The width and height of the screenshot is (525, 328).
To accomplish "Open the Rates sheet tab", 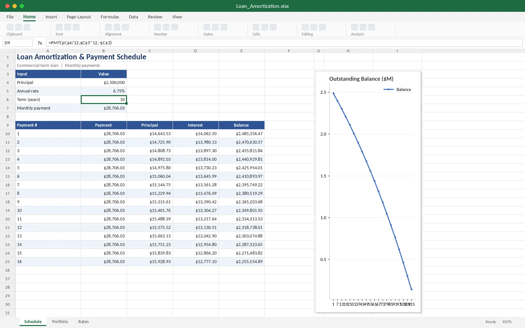I will pyautogui.click(x=84, y=321).
